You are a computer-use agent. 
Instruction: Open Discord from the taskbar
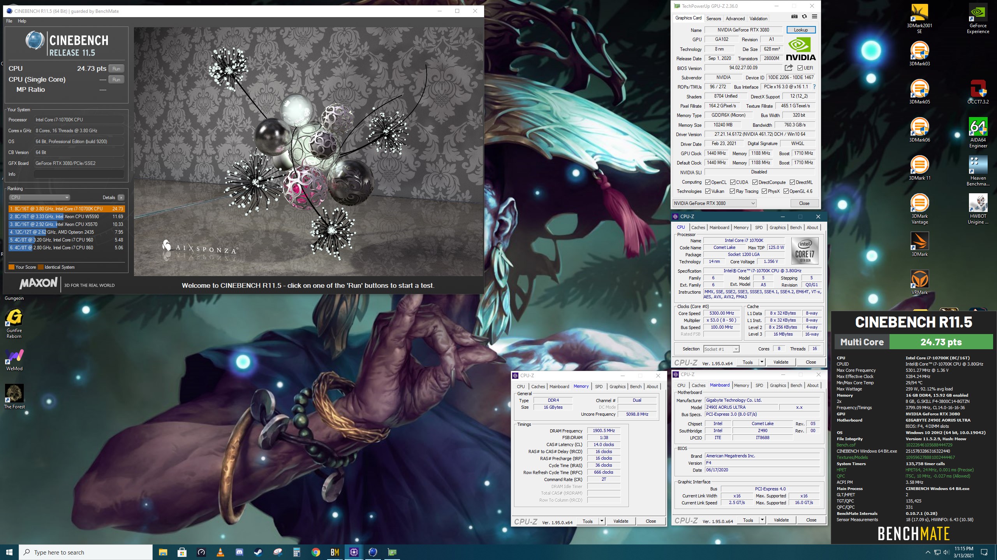pos(239,552)
